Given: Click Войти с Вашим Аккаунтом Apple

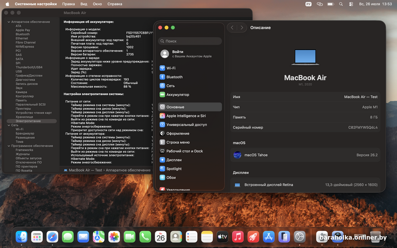Looking at the screenshot, I should 190,54.
